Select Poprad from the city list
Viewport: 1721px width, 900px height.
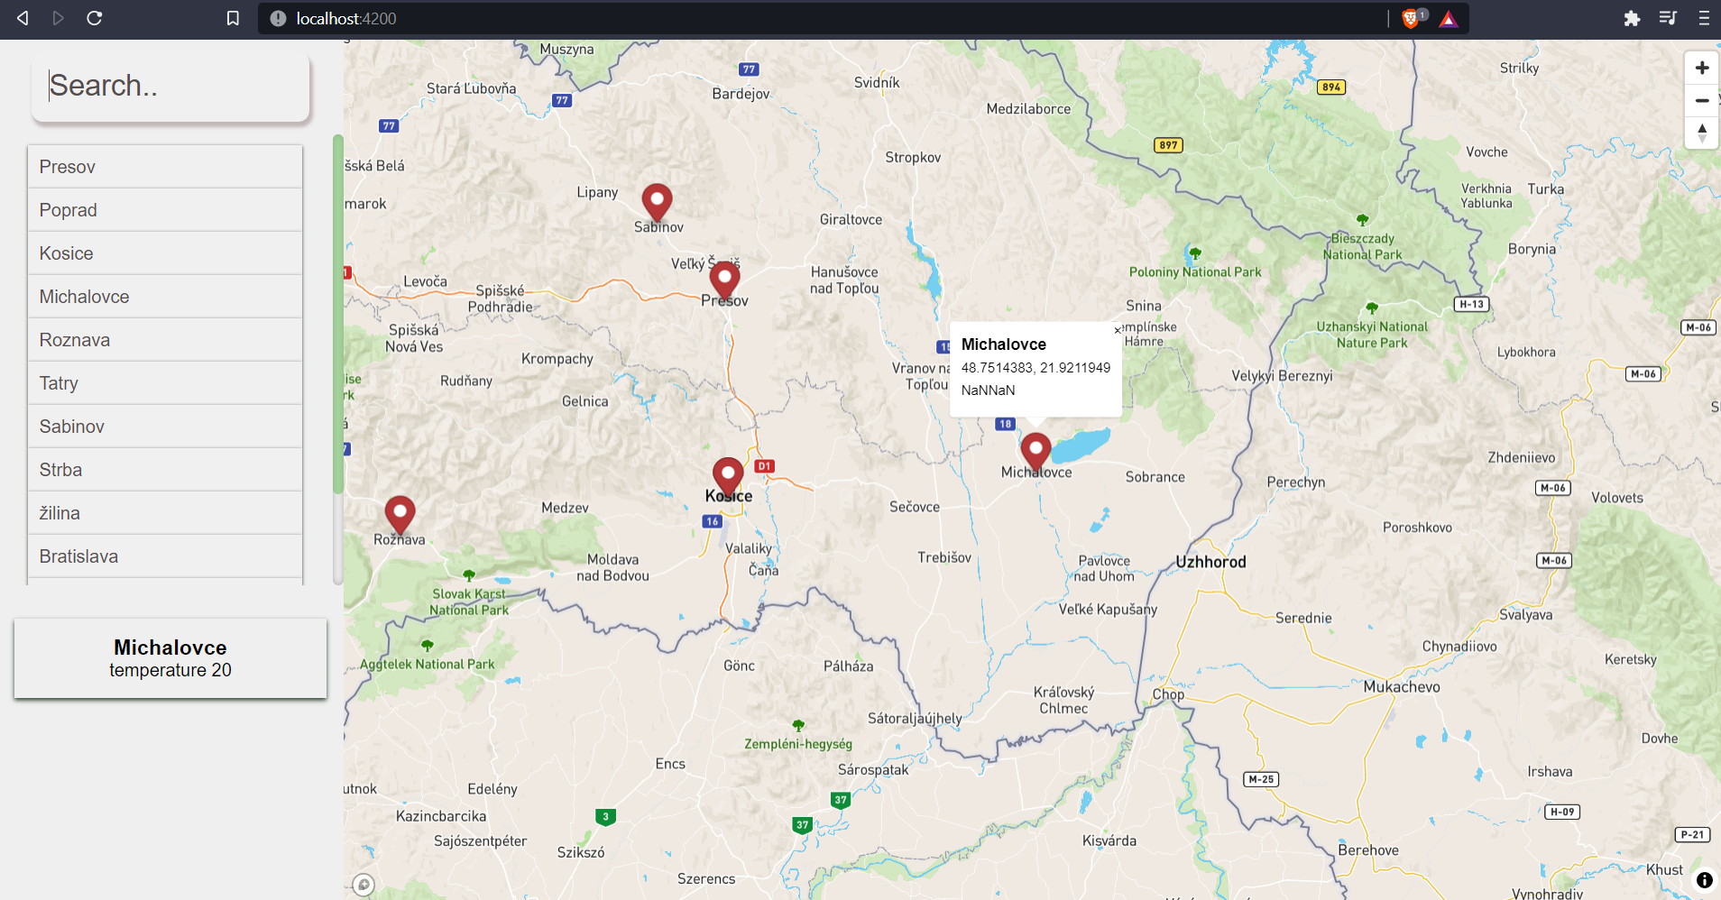point(165,210)
